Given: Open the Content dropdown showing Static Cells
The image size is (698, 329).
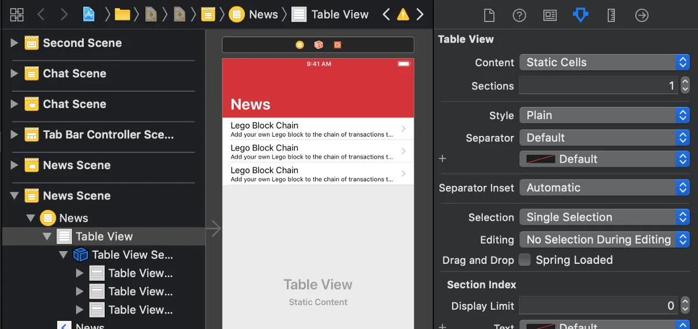Looking at the screenshot, I should 604,63.
